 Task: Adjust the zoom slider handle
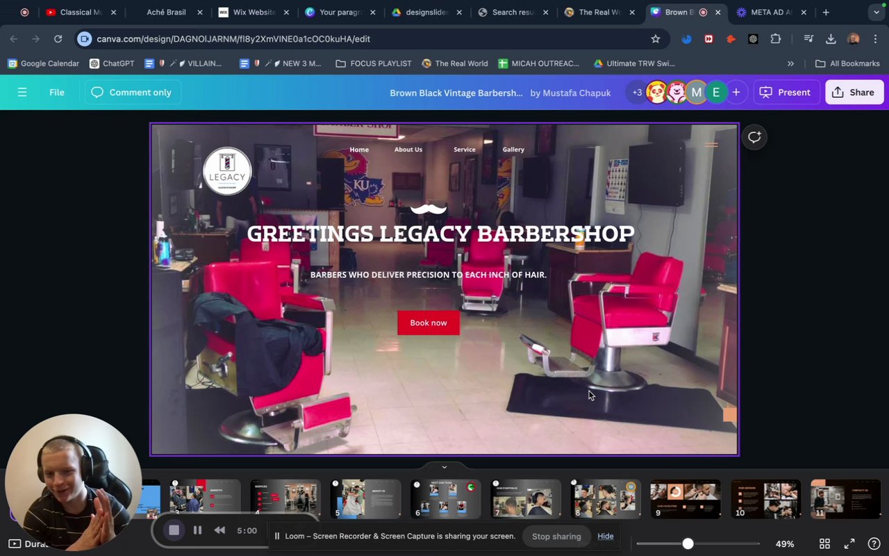[688, 544]
